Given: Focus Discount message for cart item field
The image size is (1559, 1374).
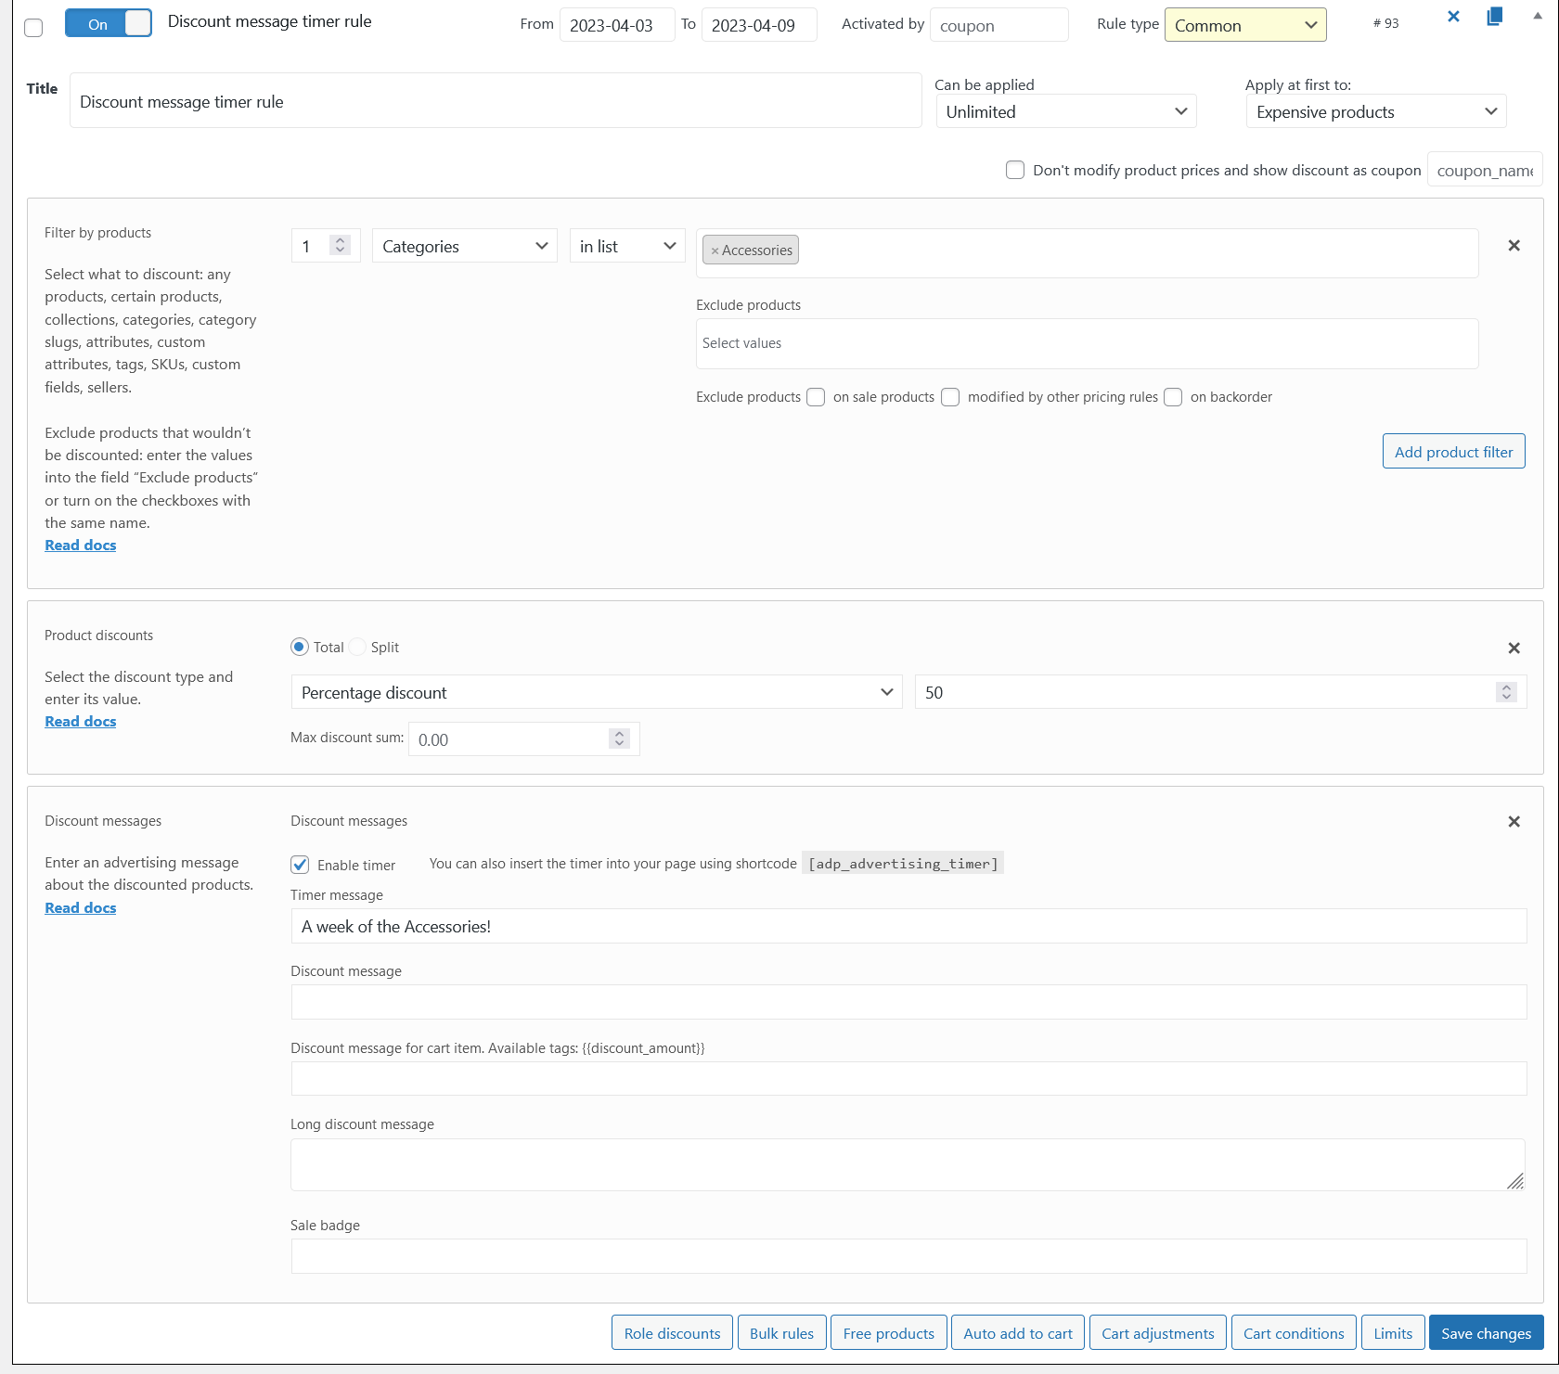Looking at the screenshot, I should tap(908, 1079).
